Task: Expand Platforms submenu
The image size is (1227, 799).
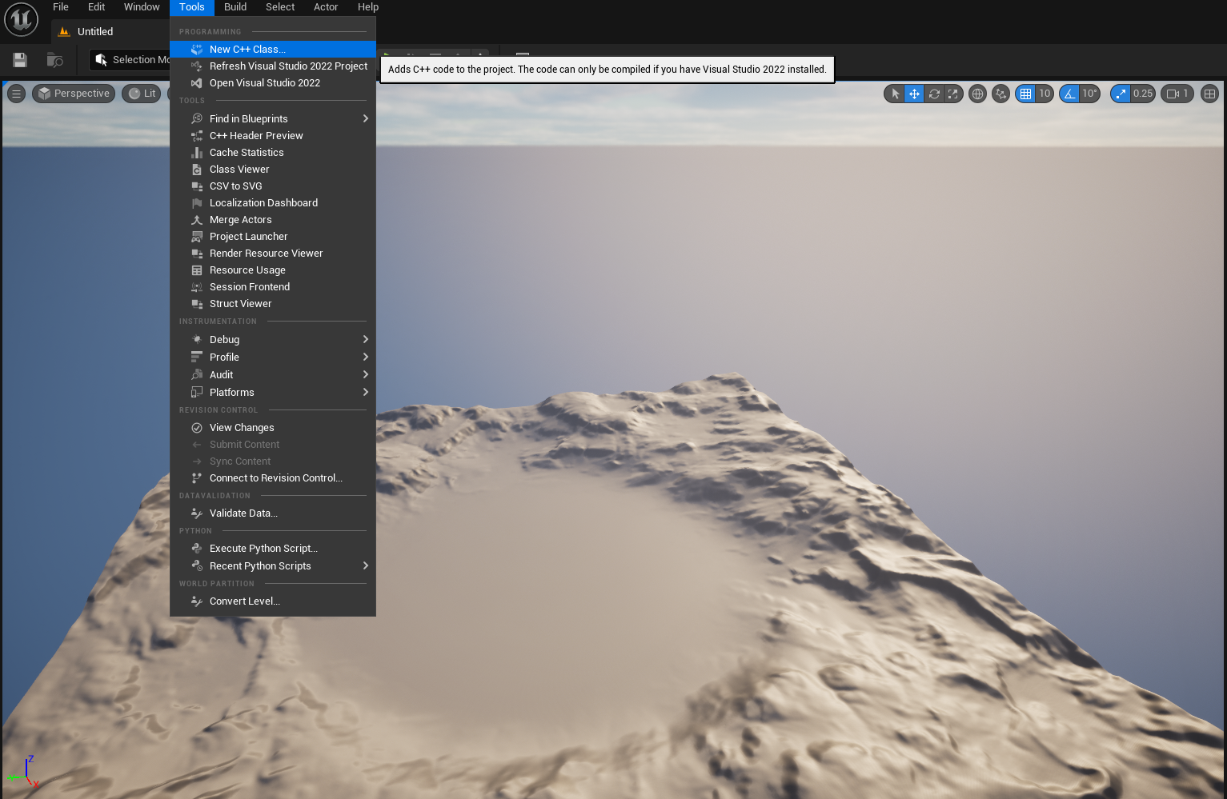Action: (x=273, y=393)
